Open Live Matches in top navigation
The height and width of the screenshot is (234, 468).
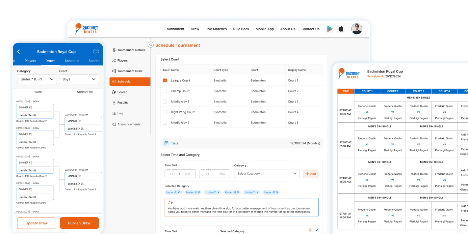point(216,29)
